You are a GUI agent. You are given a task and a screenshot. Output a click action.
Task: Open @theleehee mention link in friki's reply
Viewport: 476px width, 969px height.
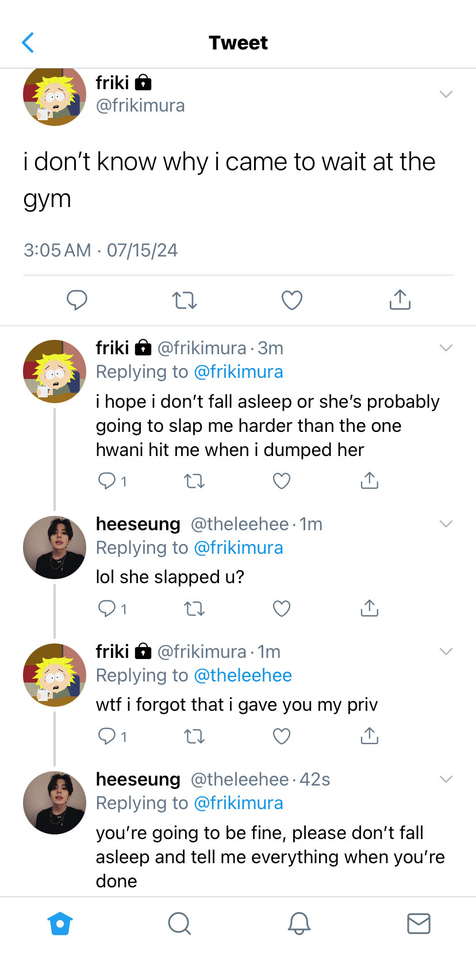point(243,676)
